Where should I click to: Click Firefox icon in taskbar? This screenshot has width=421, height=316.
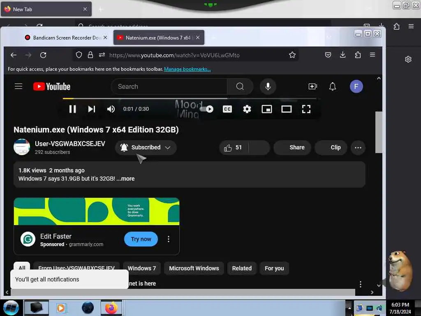pyautogui.click(x=111, y=308)
